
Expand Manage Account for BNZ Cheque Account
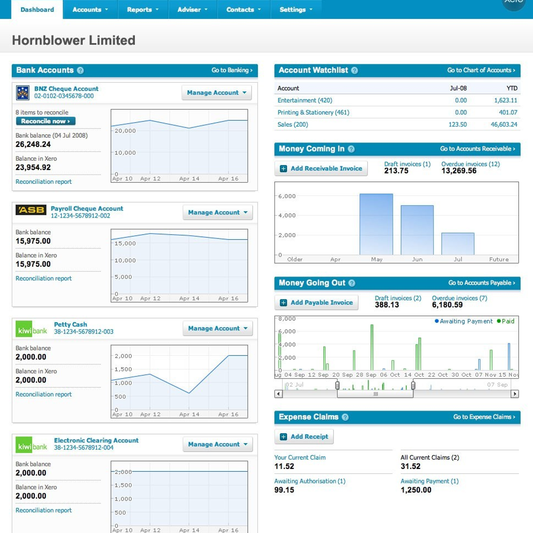tap(216, 93)
